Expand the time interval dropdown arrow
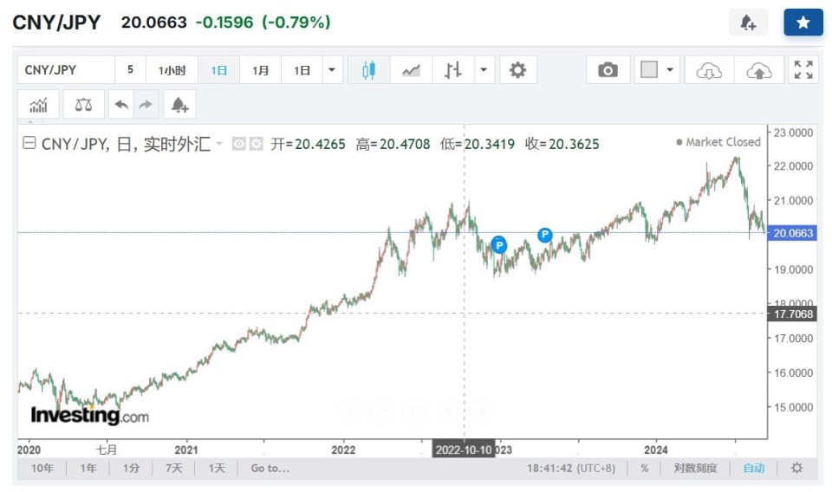Viewport: 832px width, 492px height. 331,70
